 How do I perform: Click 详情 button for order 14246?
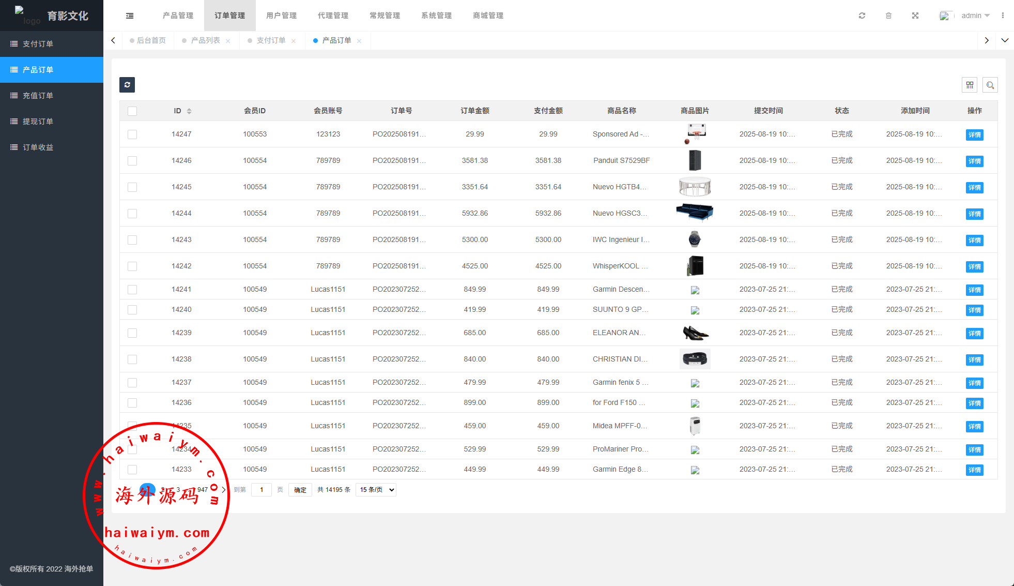click(974, 161)
